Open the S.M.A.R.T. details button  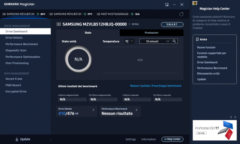(172, 24)
